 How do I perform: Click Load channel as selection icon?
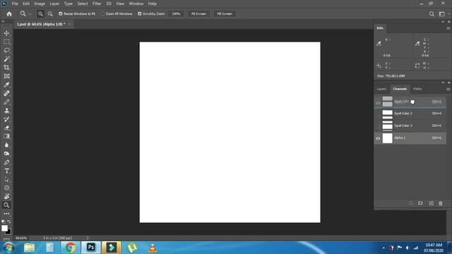411,203
